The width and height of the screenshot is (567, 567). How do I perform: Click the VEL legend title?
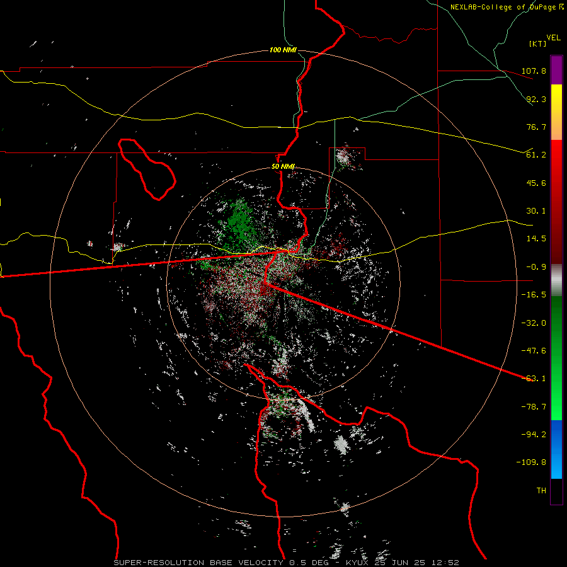pos(553,38)
